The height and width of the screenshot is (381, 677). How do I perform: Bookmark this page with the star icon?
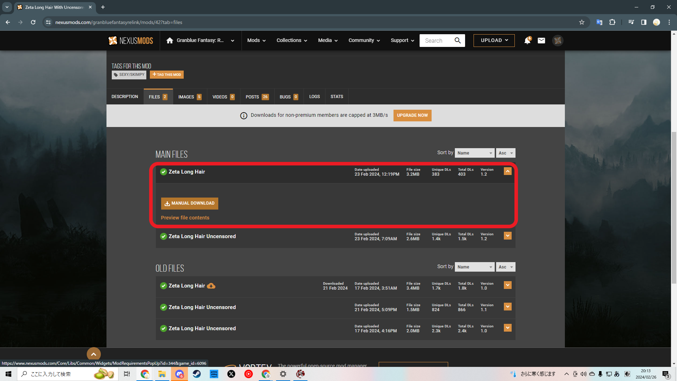point(582,22)
